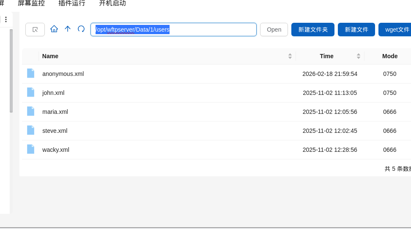
Task: Click the maria.xml file icon
Action: 30,111
